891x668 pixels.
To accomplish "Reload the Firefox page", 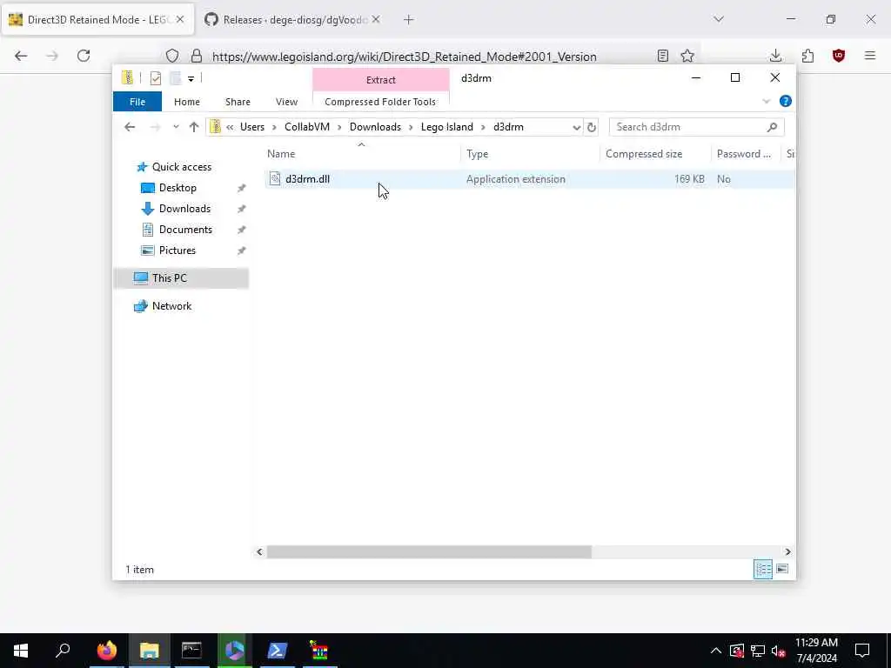I will click(x=84, y=56).
